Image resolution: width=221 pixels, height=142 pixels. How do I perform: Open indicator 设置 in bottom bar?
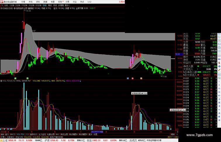click(95, 134)
